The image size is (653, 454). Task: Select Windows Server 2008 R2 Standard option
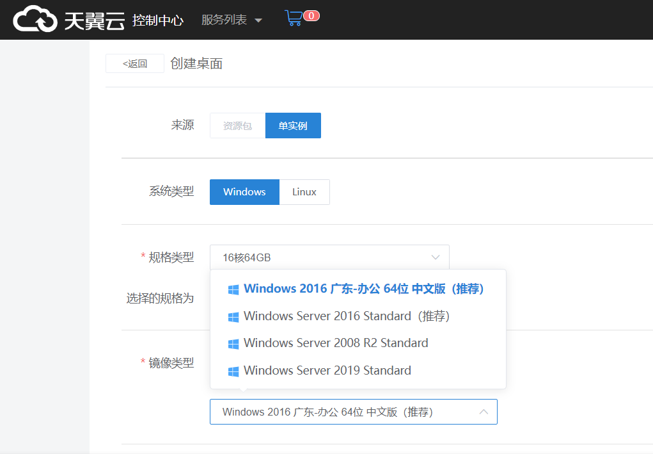[358, 343]
